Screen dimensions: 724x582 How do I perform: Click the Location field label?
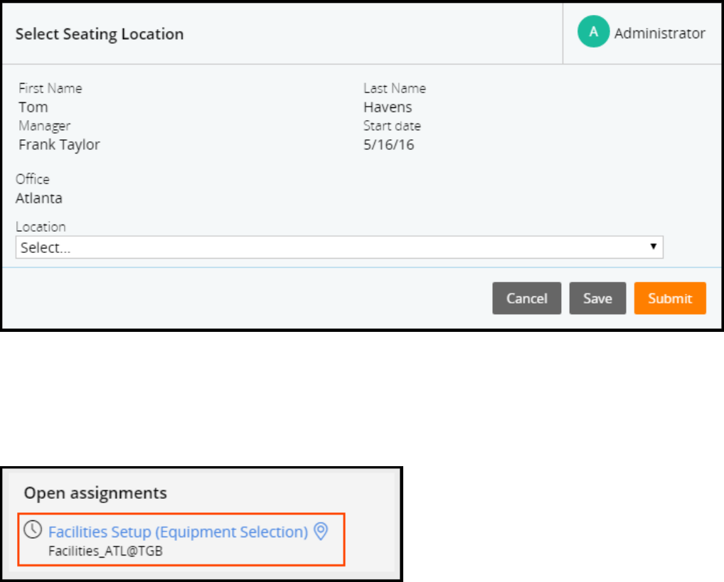coord(41,227)
